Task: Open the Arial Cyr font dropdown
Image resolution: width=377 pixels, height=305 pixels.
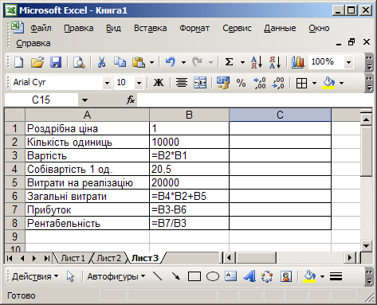Action: (107, 83)
